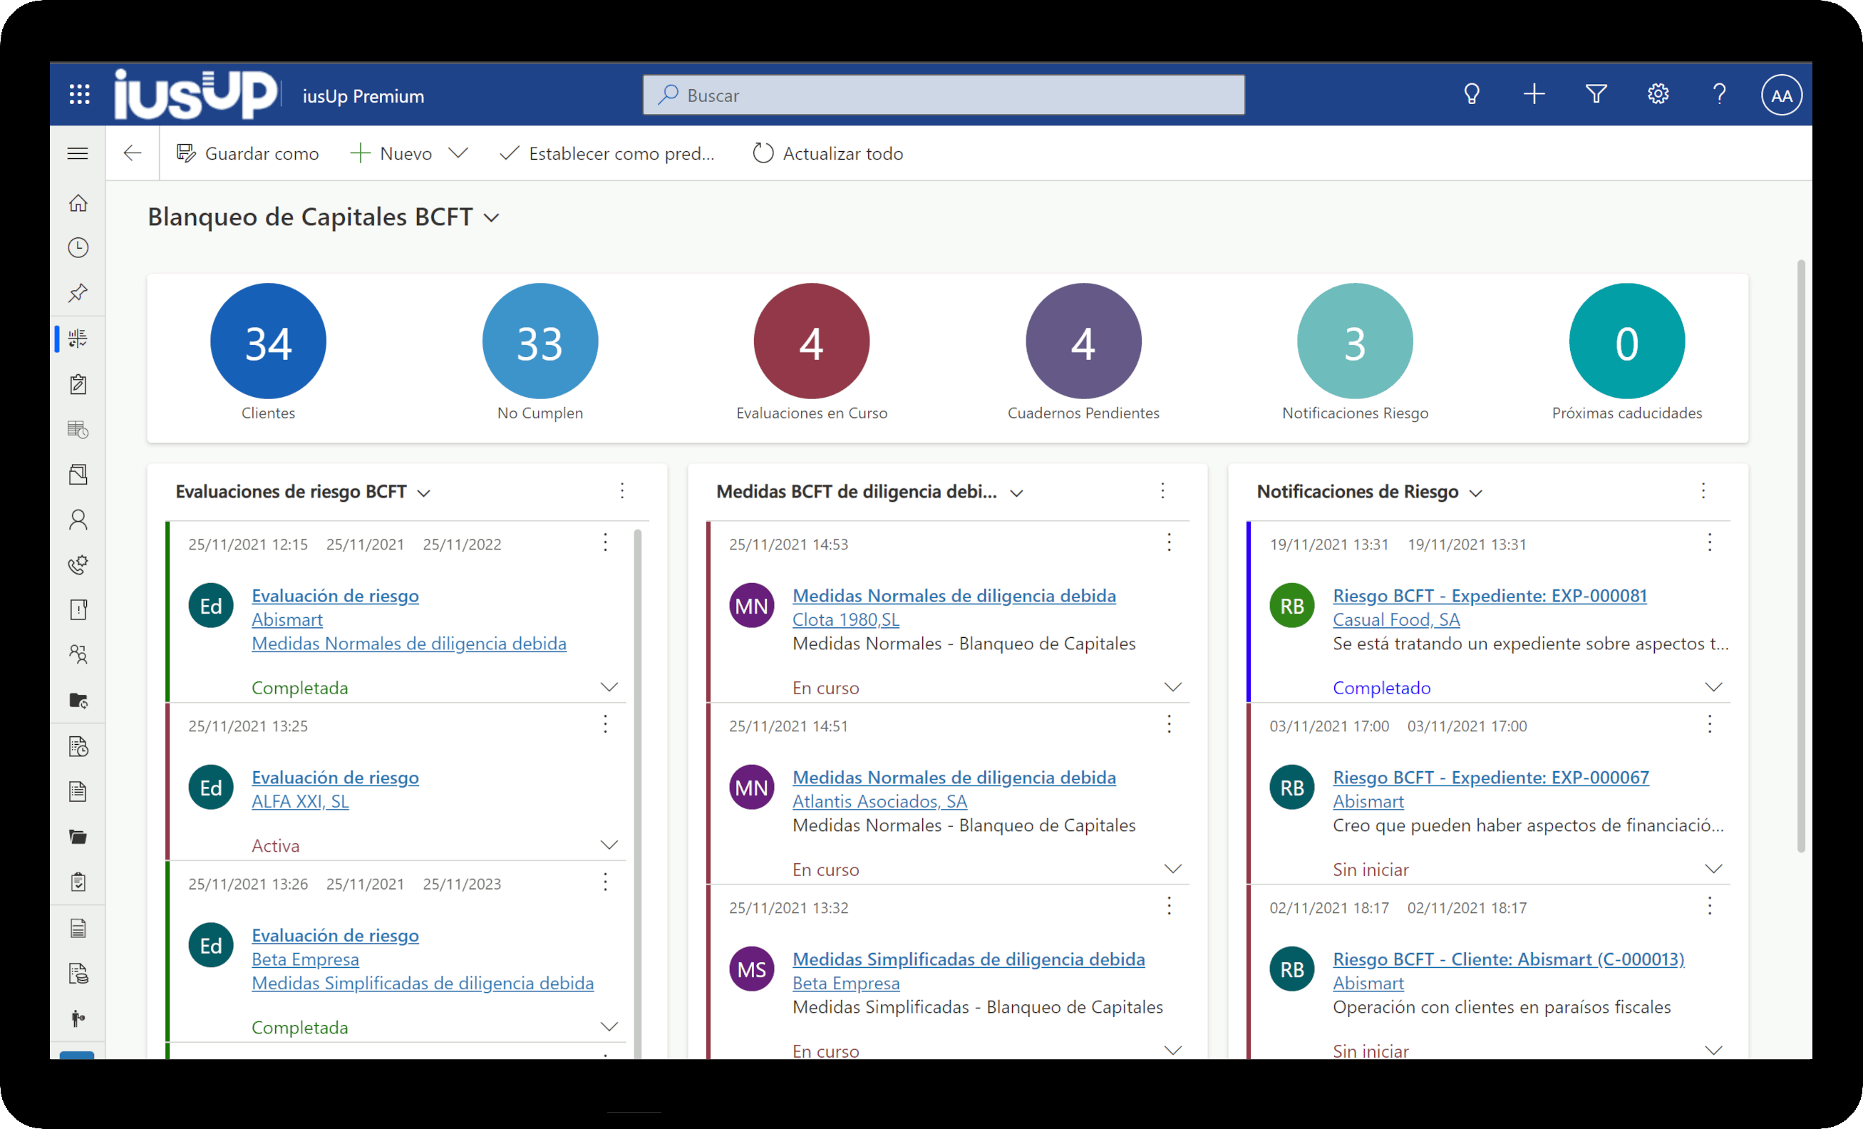Viewport: 1863px width, 1129px height.
Task: Open the Clota 1980,SL link
Action: (x=846, y=620)
